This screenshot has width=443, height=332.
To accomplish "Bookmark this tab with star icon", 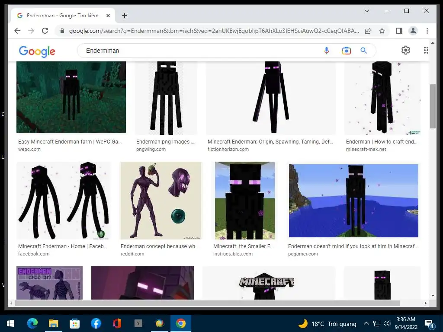I will pyautogui.click(x=382, y=31).
